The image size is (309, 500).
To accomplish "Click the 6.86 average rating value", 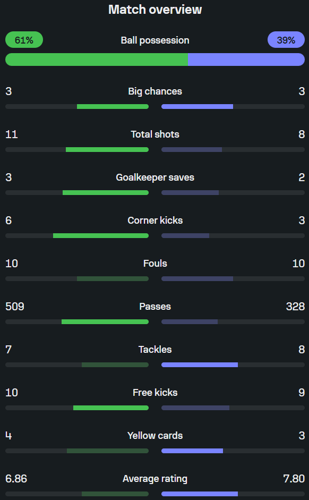I will [x=16, y=479].
